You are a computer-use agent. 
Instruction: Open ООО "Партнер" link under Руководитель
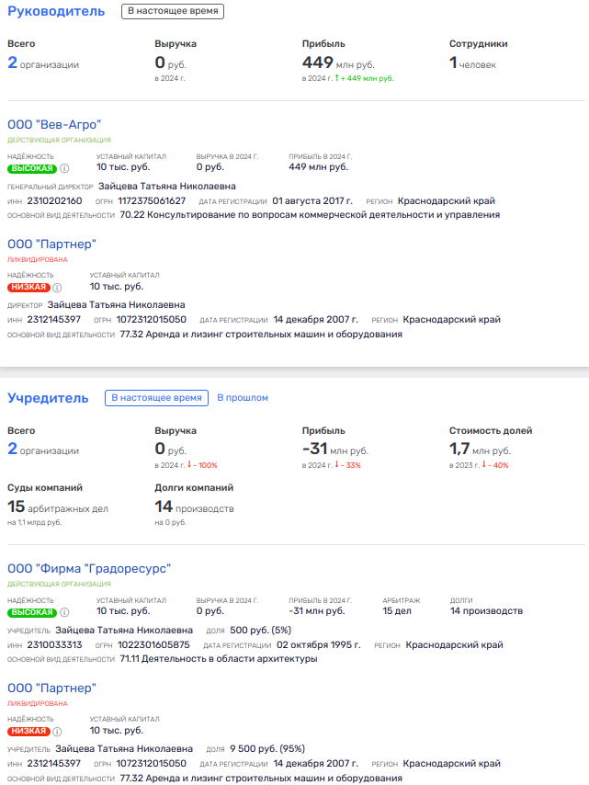[x=51, y=245]
